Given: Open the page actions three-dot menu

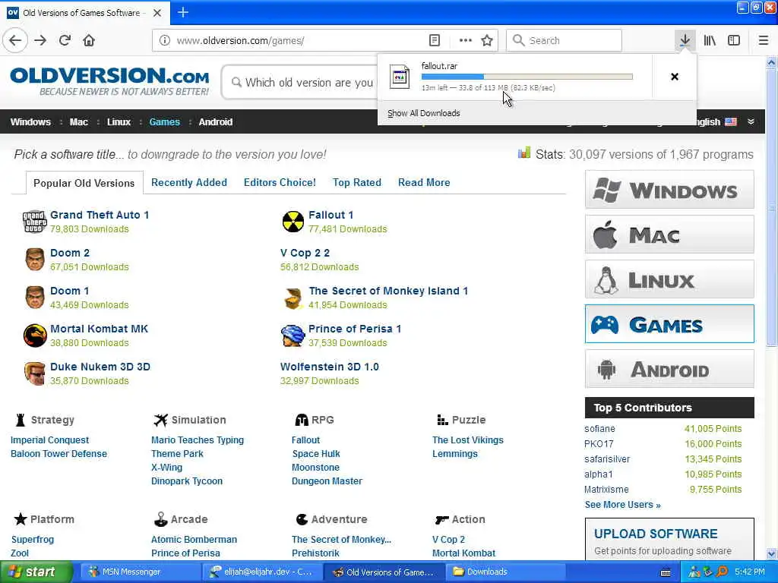Looking at the screenshot, I should (x=466, y=40).
